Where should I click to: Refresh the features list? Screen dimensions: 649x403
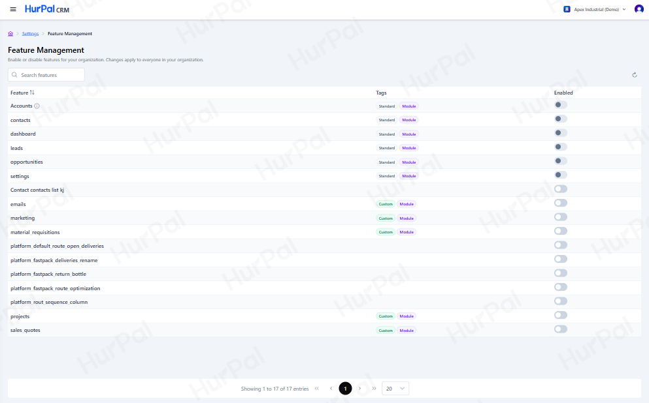(x=635, y=75)
